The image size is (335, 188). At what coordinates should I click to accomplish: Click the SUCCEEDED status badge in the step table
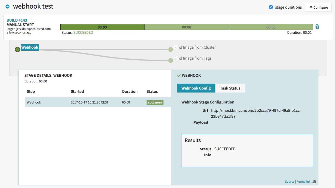click(155, 102)
